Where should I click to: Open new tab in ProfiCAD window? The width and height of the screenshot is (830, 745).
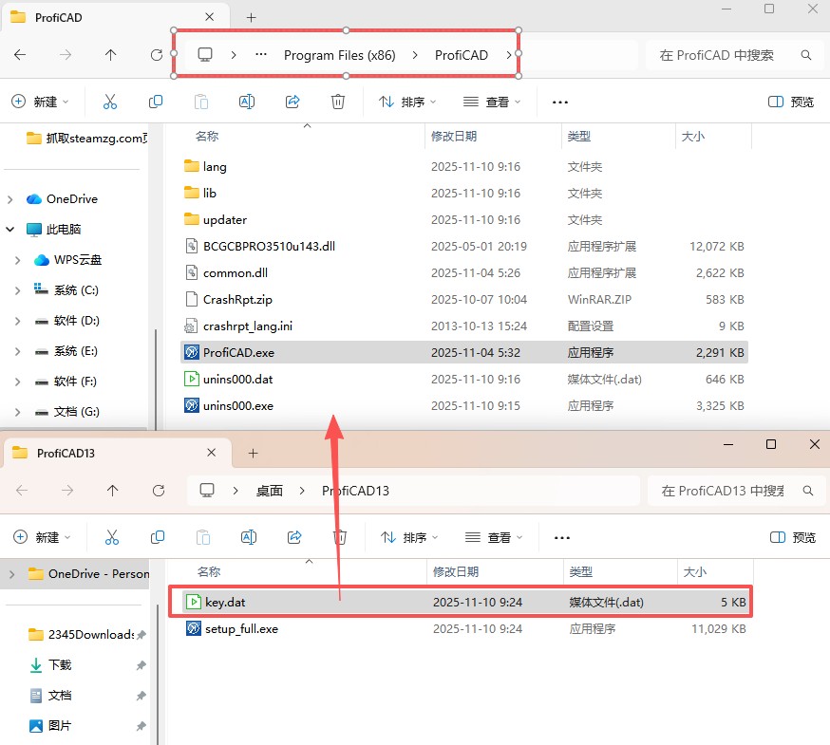[251, 17]
